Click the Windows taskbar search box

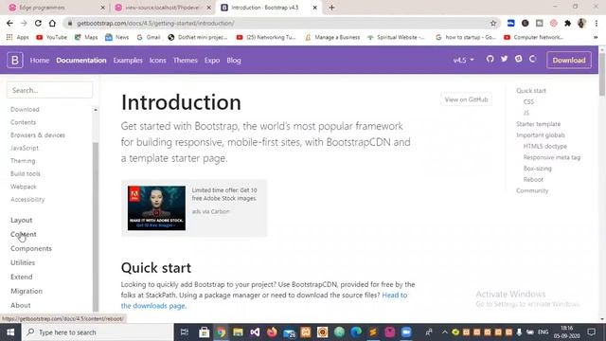(98, 332)
